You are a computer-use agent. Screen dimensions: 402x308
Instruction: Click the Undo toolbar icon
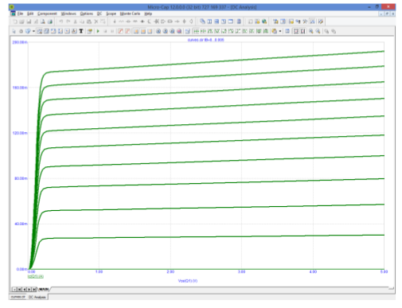tap(61, 21)
